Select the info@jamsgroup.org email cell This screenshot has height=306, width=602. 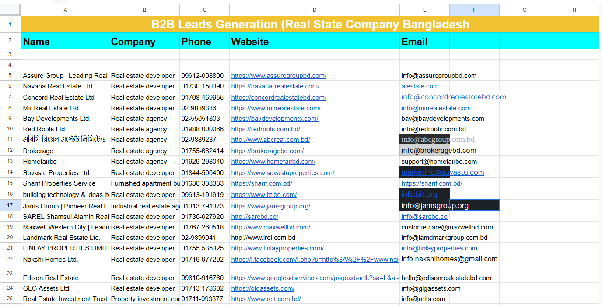pos(424,205)
